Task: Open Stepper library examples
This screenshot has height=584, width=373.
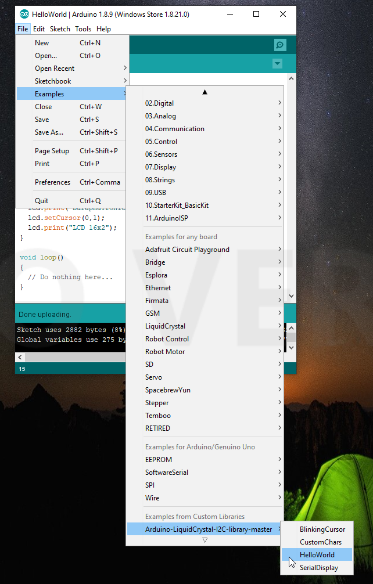Action: (205, 403)
